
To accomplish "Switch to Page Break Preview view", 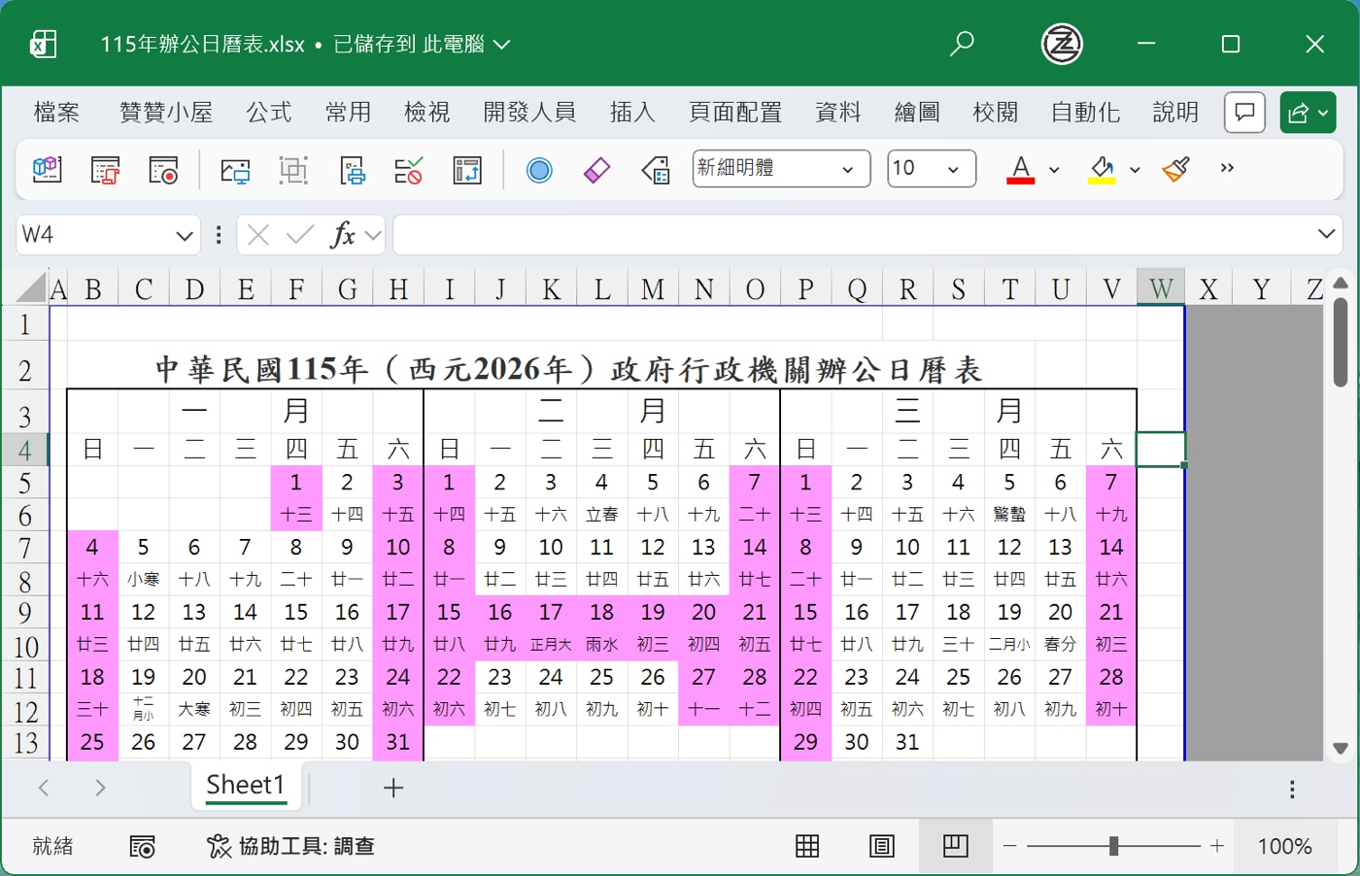I will 955,847.
